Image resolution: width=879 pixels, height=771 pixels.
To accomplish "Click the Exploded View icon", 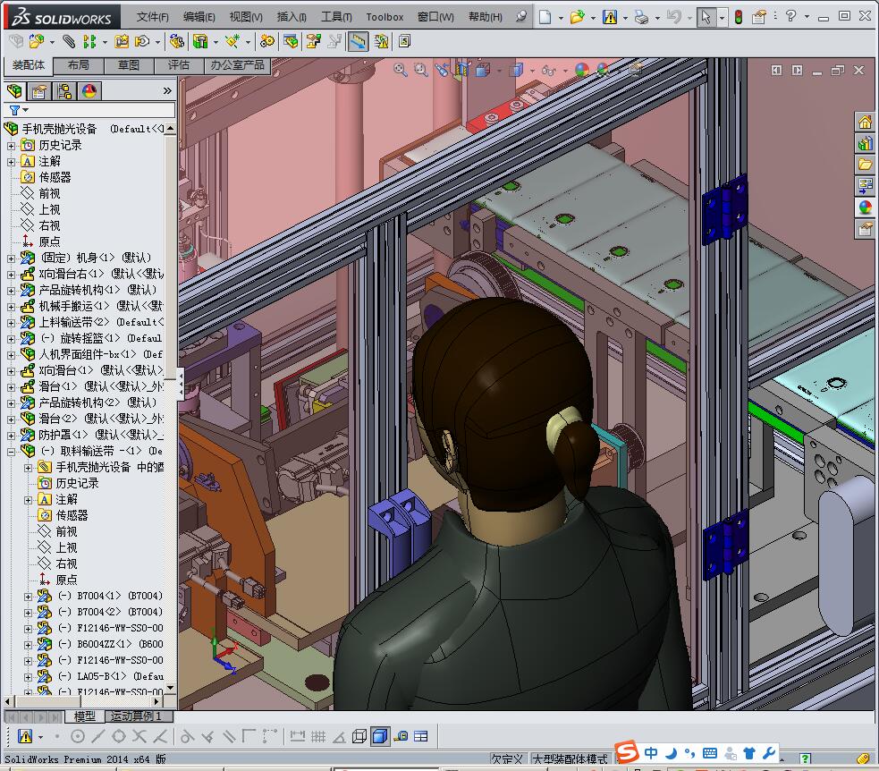I will 313,41.
